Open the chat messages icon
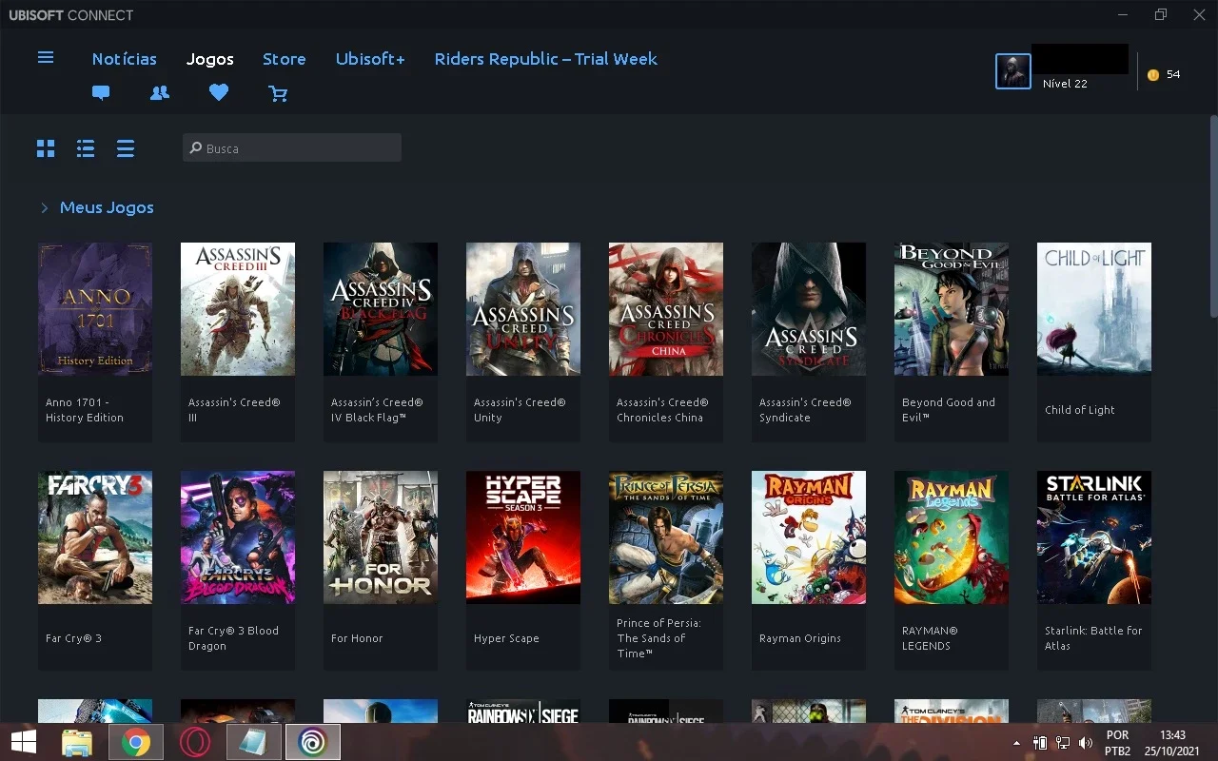The width and height of the screenshot is (1218, 761). (x=101, y=93)
